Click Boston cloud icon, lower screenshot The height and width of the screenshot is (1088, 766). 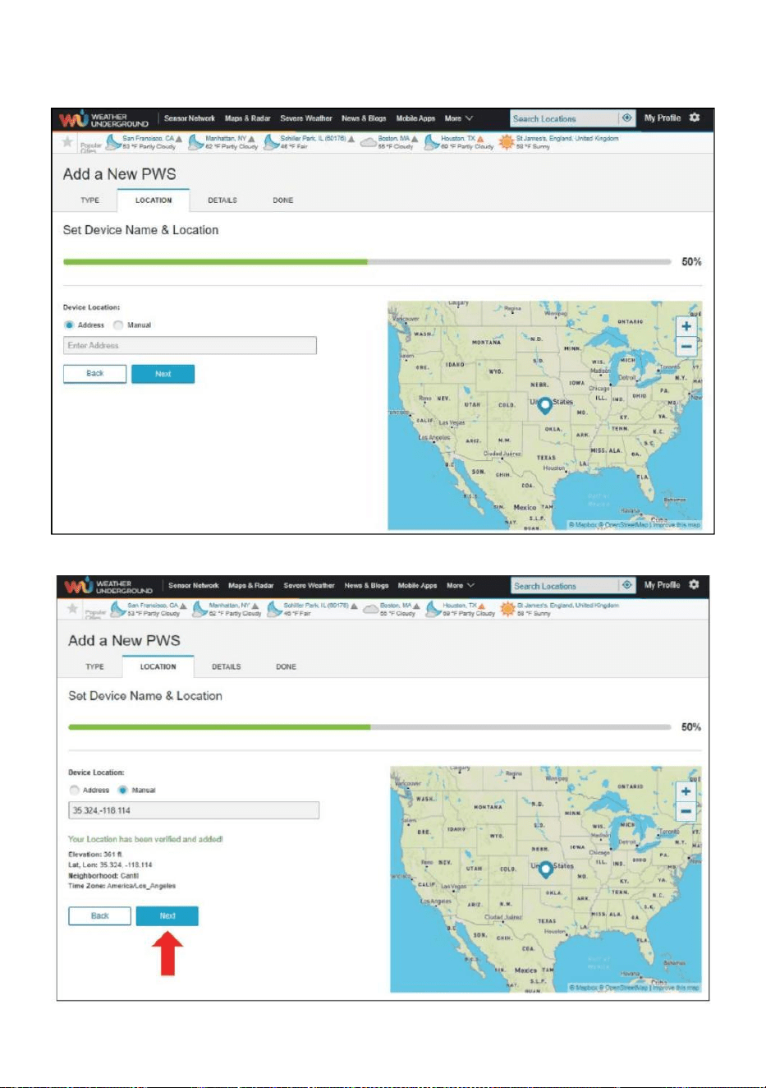[x=370, y=610]
